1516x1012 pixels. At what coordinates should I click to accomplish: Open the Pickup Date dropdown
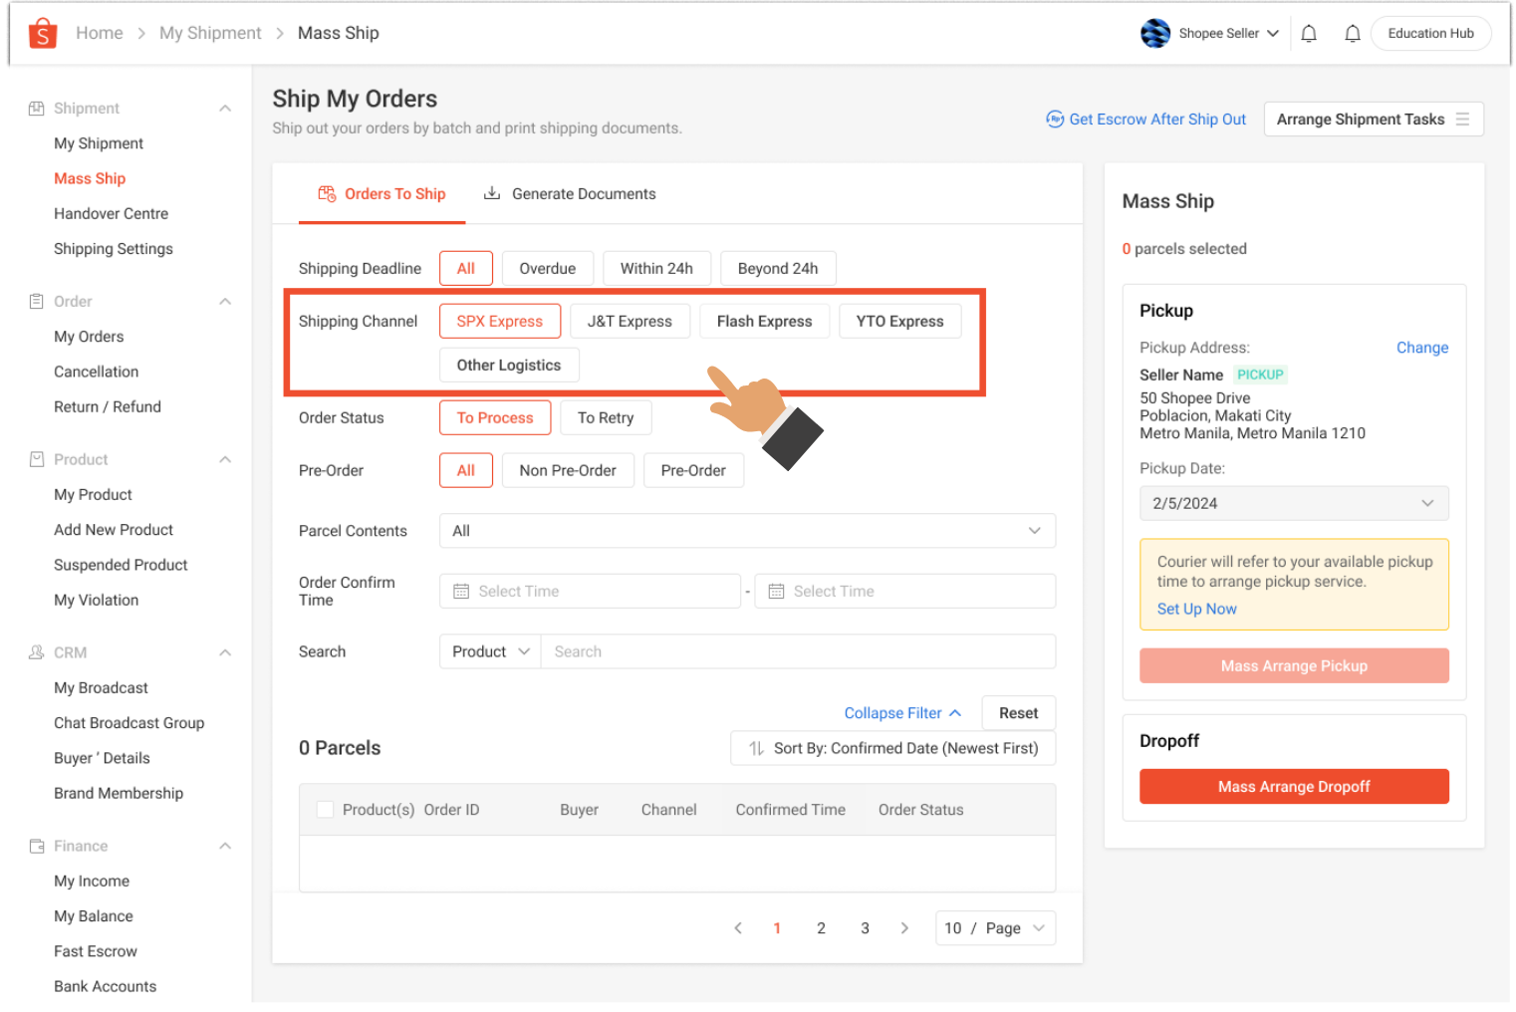(x=1293, y=504)
